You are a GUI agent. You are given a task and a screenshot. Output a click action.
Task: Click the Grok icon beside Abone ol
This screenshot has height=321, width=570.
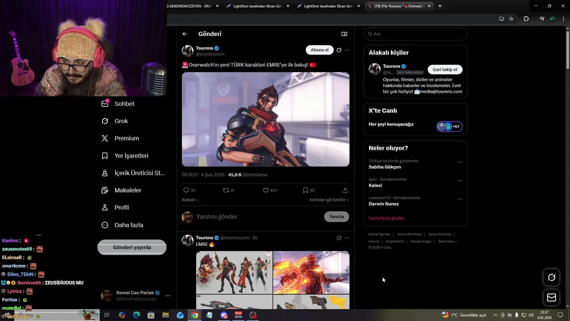point(339,50)
